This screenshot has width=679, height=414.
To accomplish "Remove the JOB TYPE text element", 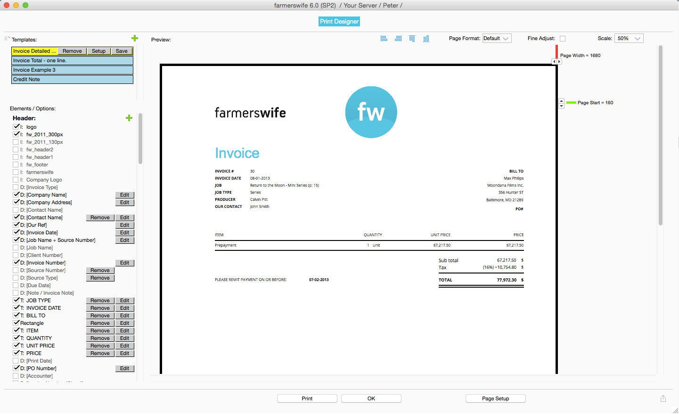I will click(100, 300).
